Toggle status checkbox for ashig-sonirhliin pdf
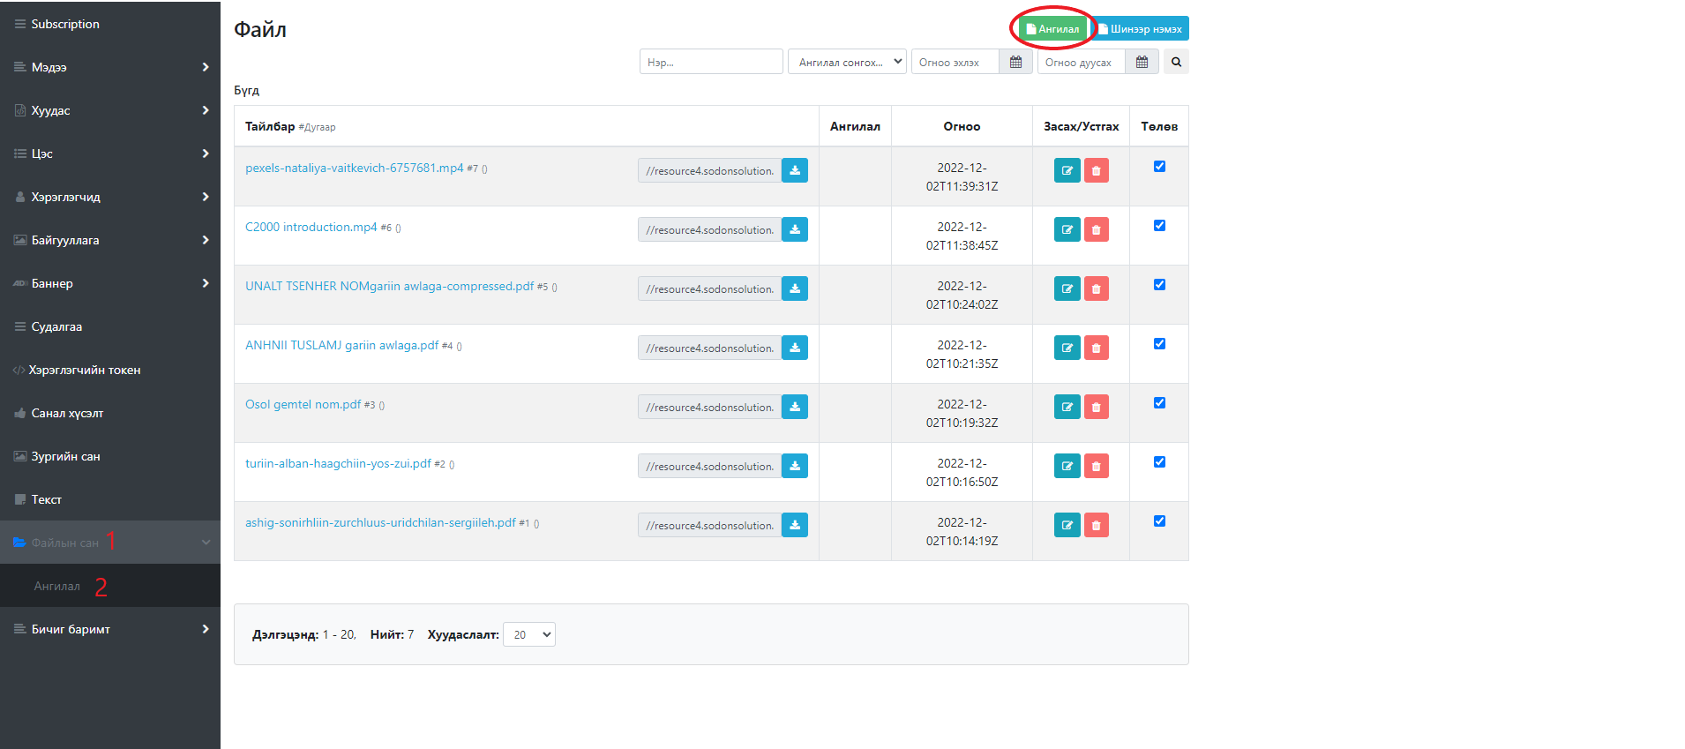The height and width of the screenshot is (749, 1685). 1159,521
